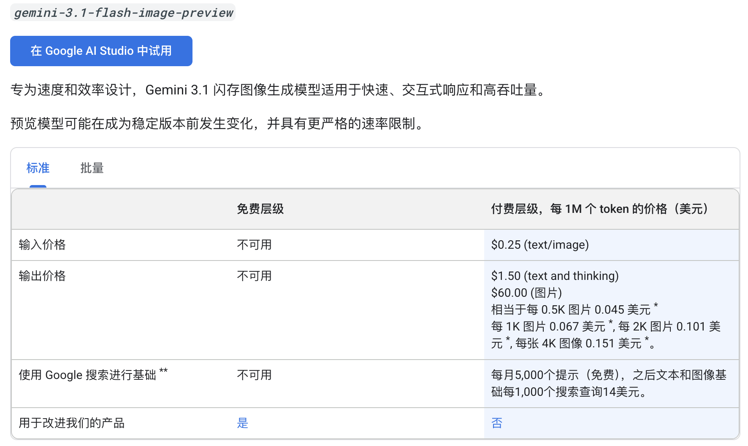Select the 输入价格 row label
748x446 pixels.
[x=42, y=245]
